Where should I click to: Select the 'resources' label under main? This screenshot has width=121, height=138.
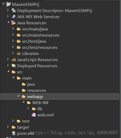(37, 90)
